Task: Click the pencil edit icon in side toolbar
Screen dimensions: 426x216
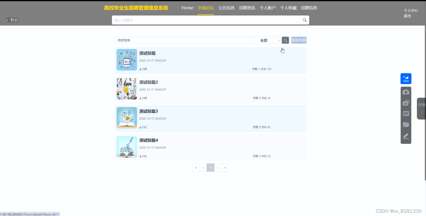Action: [406, 136]
